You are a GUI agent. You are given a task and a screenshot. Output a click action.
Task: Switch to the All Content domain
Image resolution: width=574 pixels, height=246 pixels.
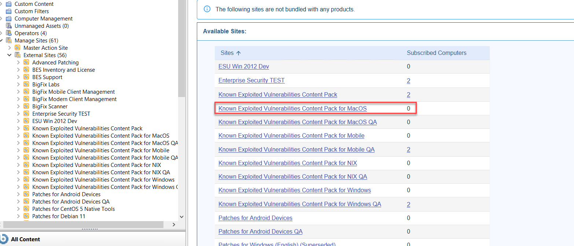point(25,239)
